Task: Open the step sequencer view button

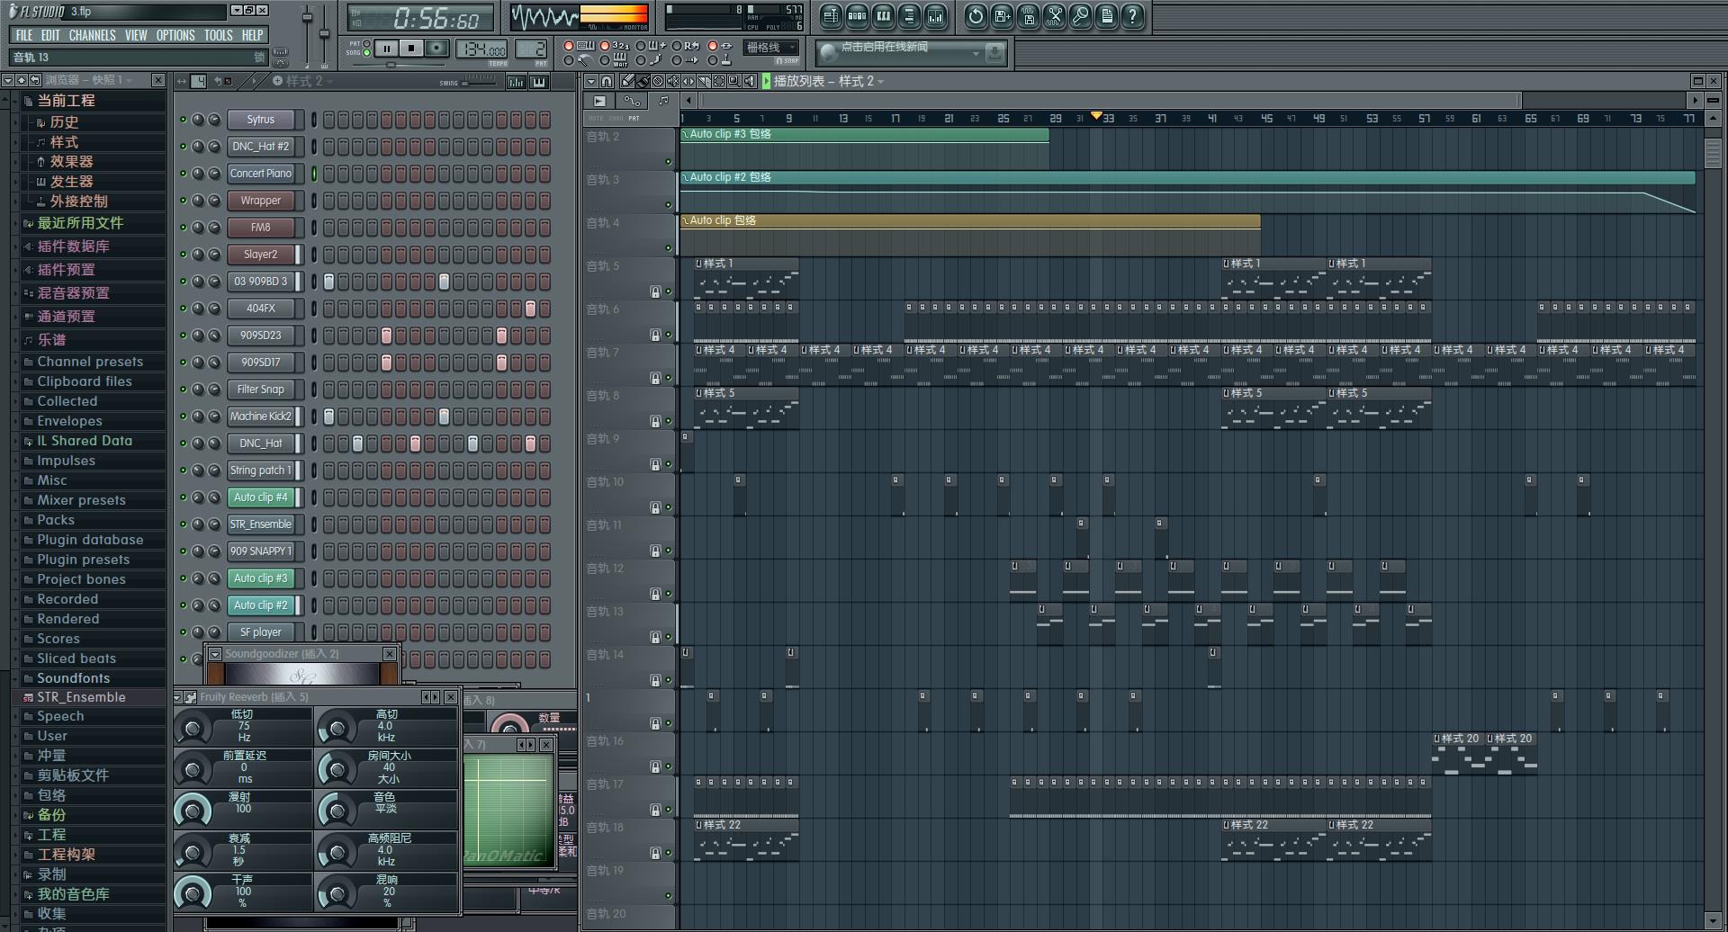Action: click(857, 16)
